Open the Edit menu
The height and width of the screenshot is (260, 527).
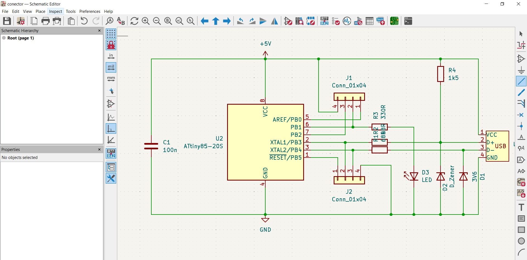tap(16, 11)
